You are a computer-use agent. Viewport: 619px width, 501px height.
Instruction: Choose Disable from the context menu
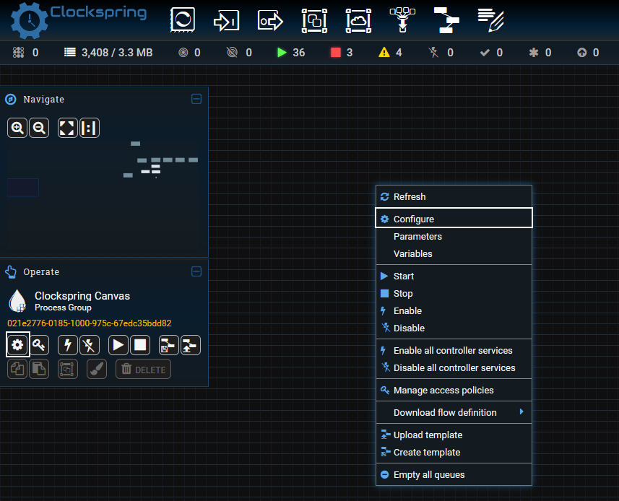[x=454, y=328]
